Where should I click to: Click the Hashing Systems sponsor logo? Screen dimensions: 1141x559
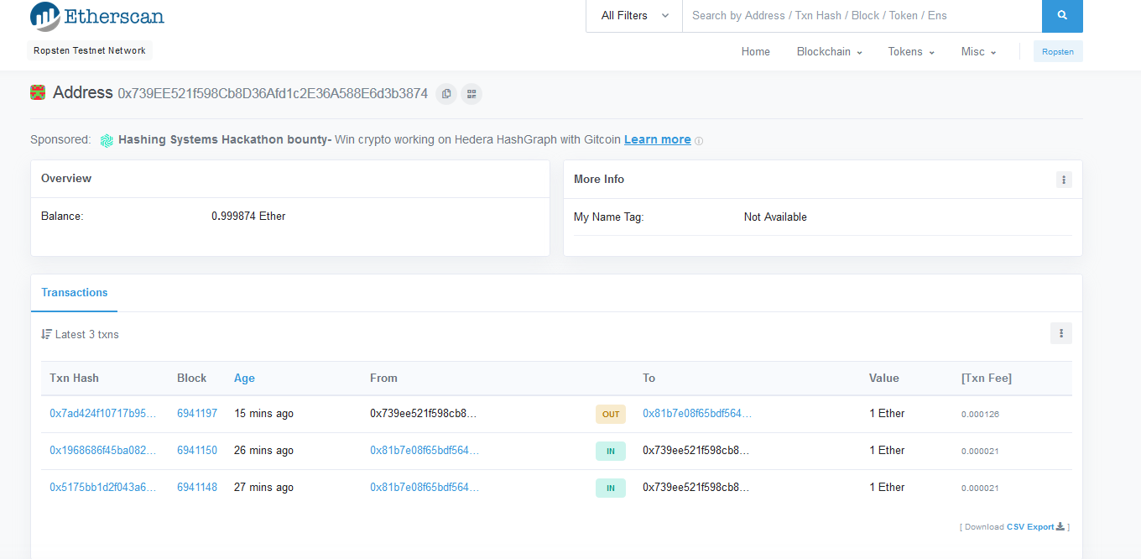click(x=107, y=140)
